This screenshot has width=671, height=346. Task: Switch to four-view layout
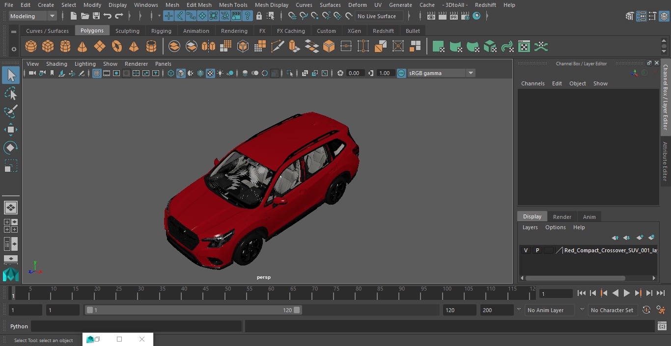[11, 226]
